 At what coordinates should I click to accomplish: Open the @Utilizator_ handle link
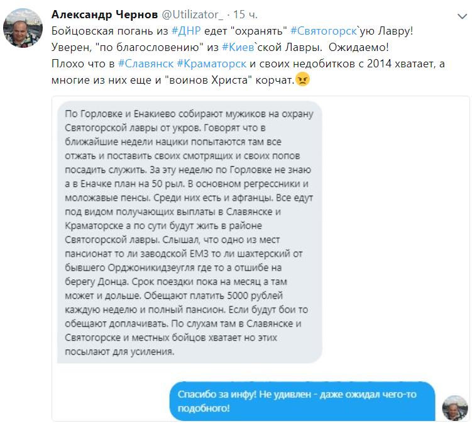click(192, 14)
